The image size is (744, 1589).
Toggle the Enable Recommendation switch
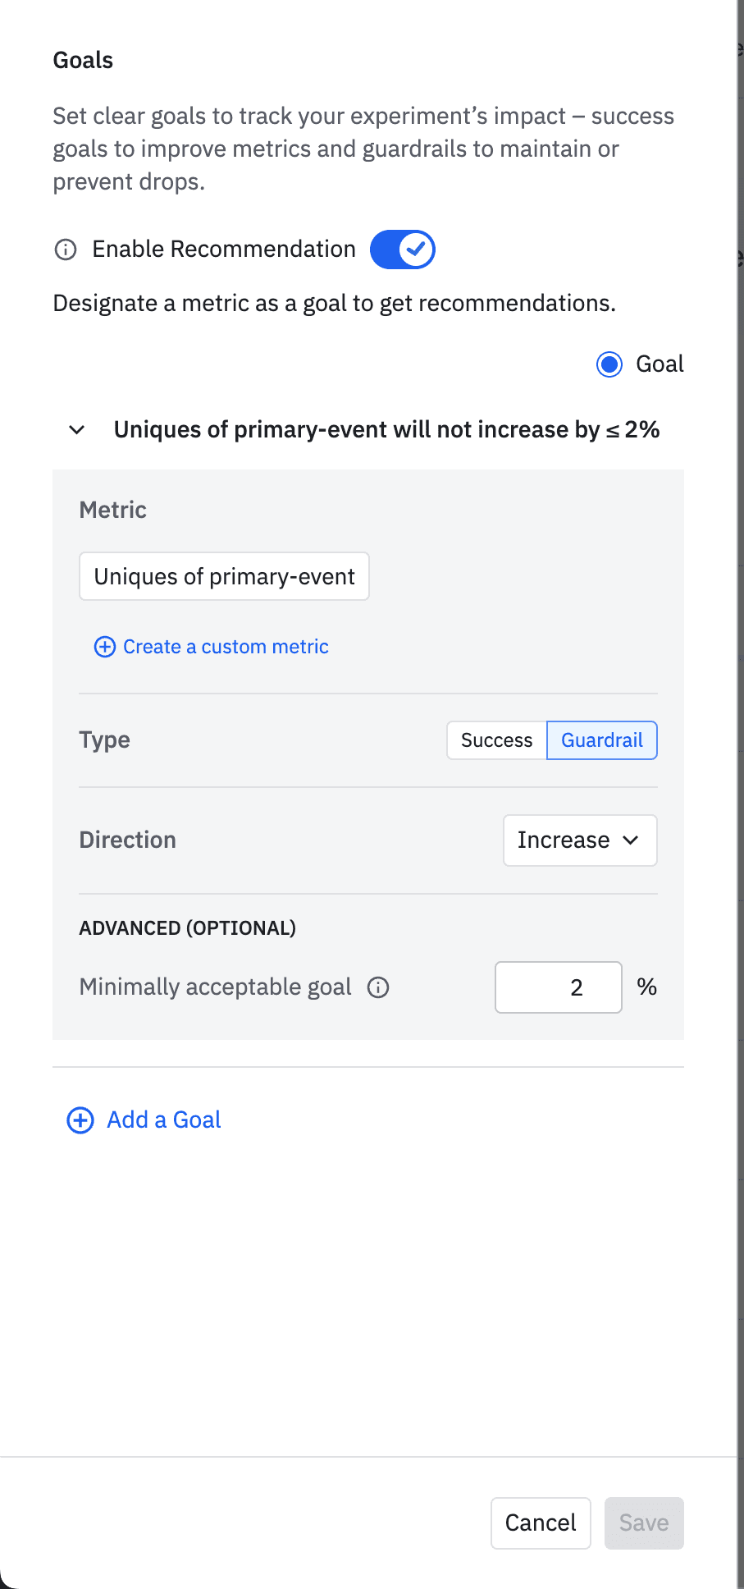pyautogui.click(x=403, y=250)
